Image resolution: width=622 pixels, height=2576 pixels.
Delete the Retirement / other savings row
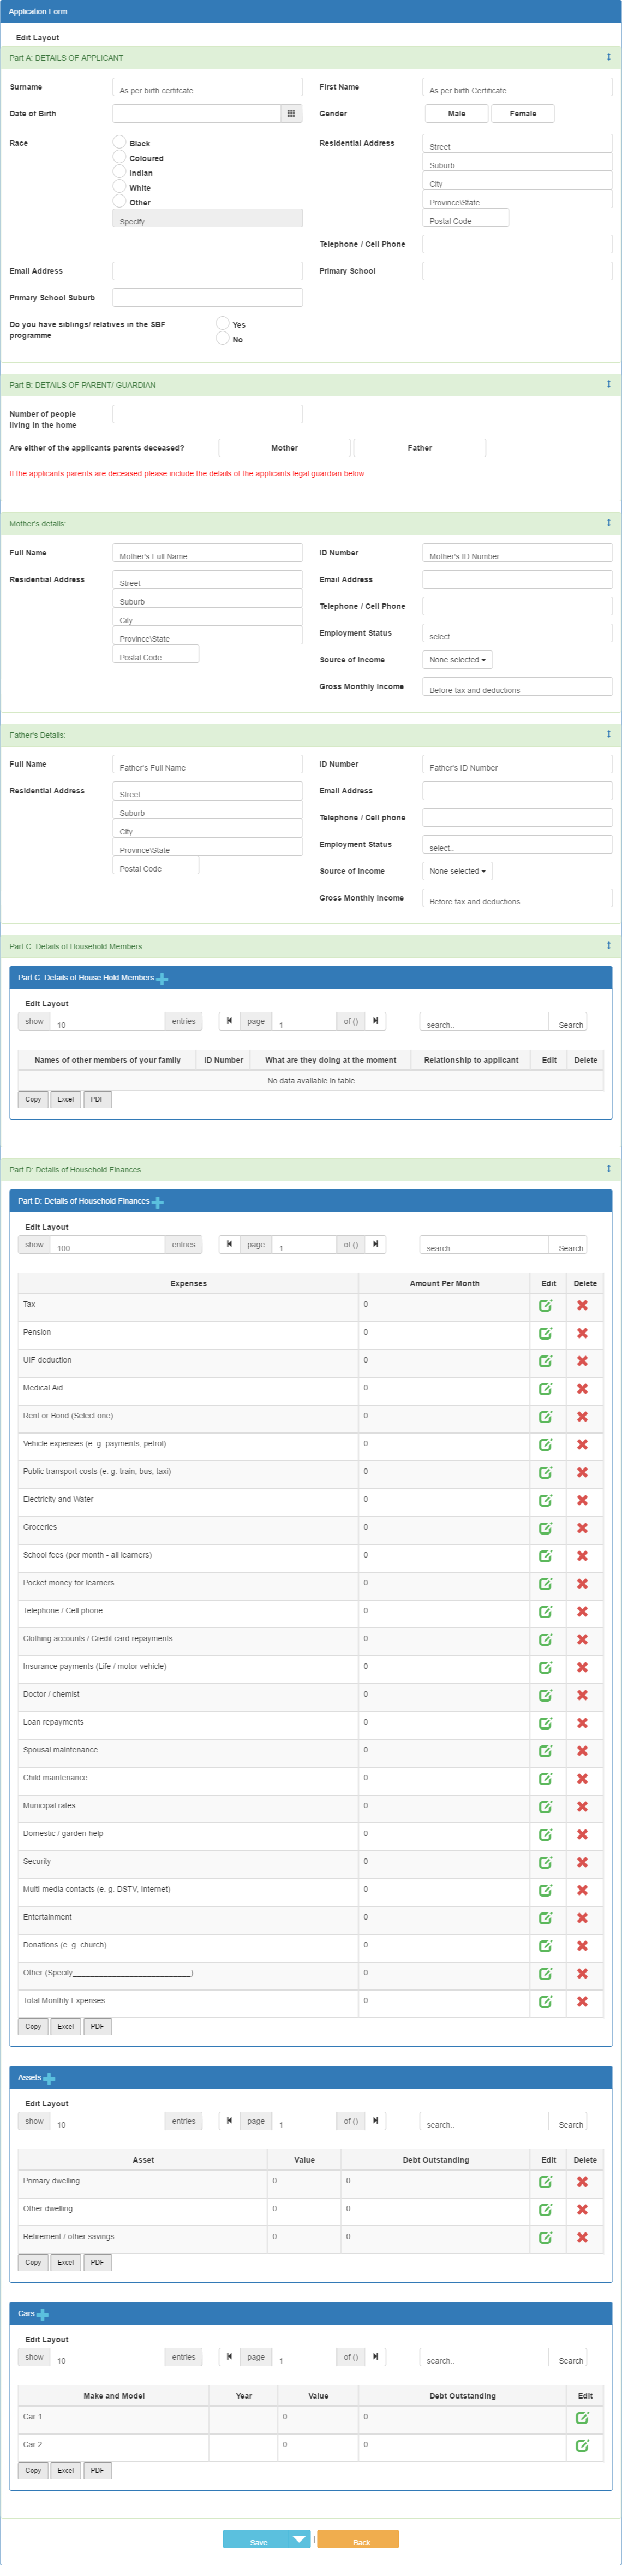coord(582,2238)
